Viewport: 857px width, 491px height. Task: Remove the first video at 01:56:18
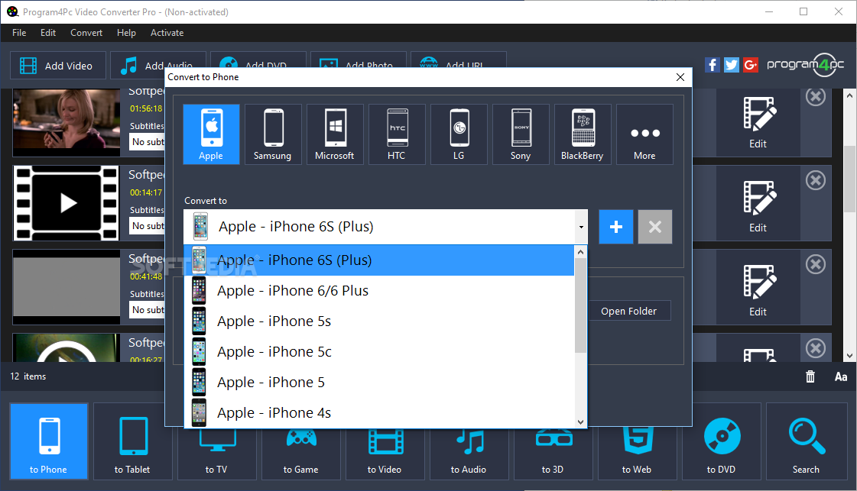coord(816,97)
